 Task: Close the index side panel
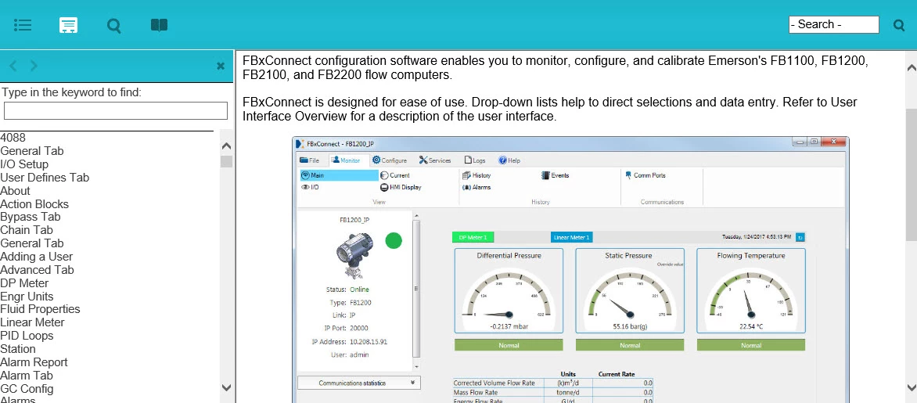pos(221,66)
